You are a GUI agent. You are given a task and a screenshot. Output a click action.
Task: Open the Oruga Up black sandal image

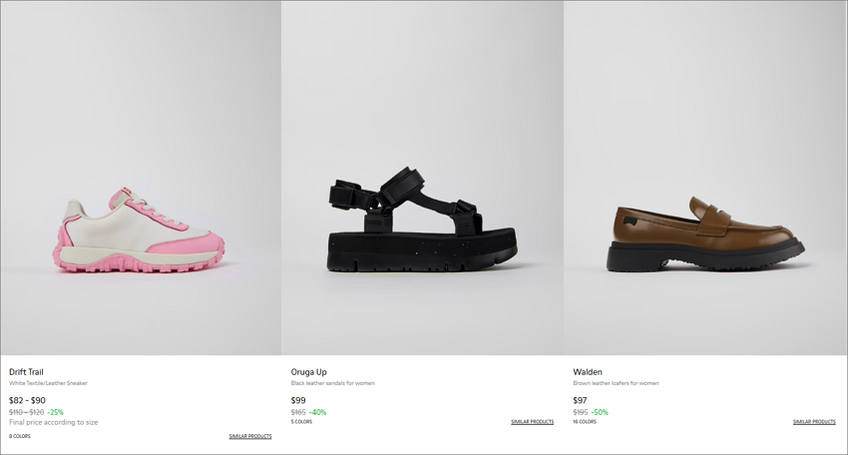(422, 178)
